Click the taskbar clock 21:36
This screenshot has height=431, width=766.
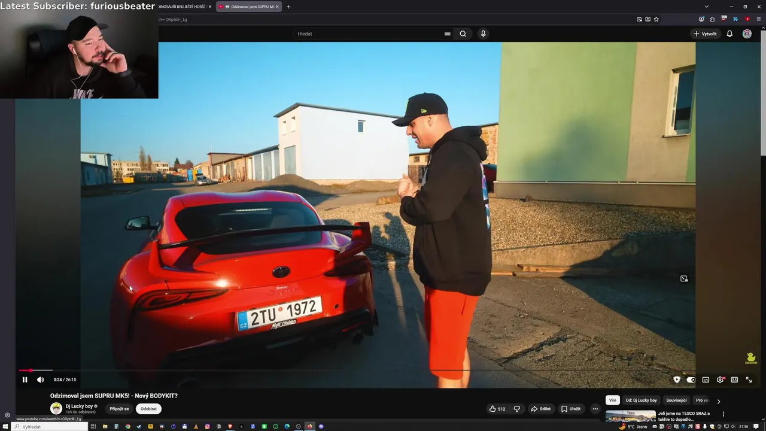point(744,426)
